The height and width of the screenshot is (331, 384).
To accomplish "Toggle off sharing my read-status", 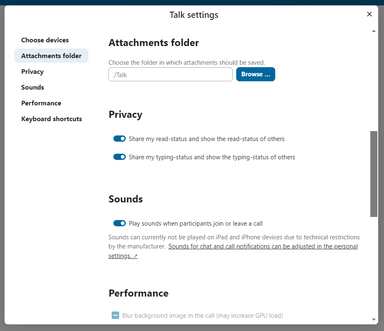I will pyautogui.click(x=120, y=139).
